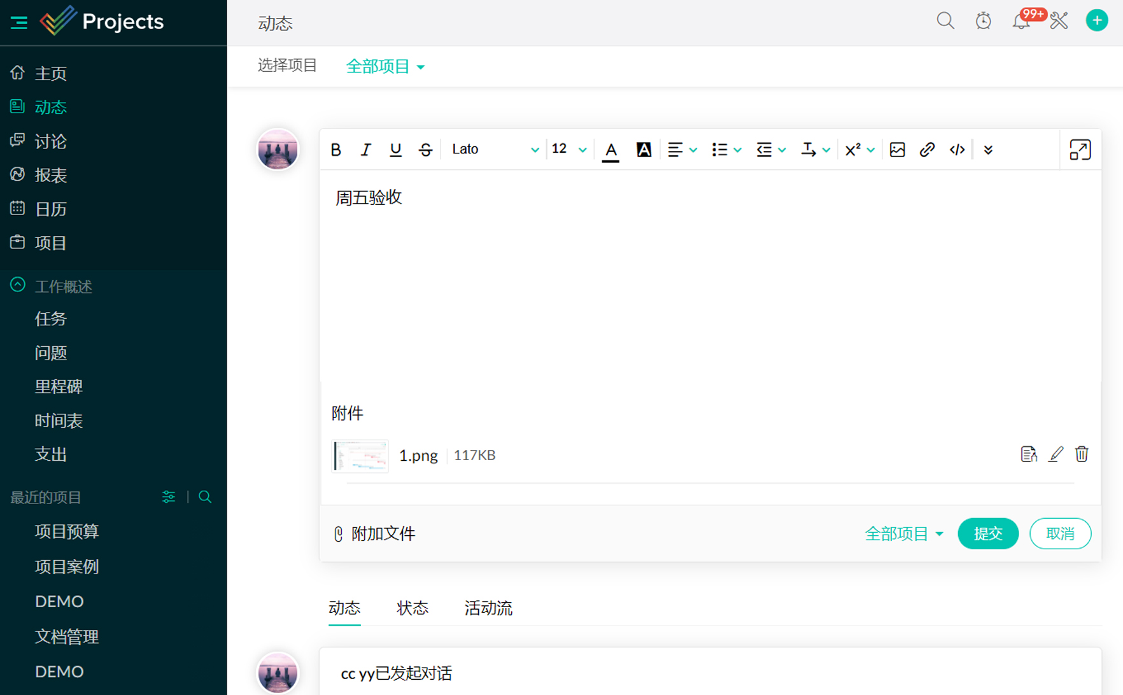1123x695 pixels.
Task: Expand the 全部项目 project filter dropdown
Action: (385, 66)
